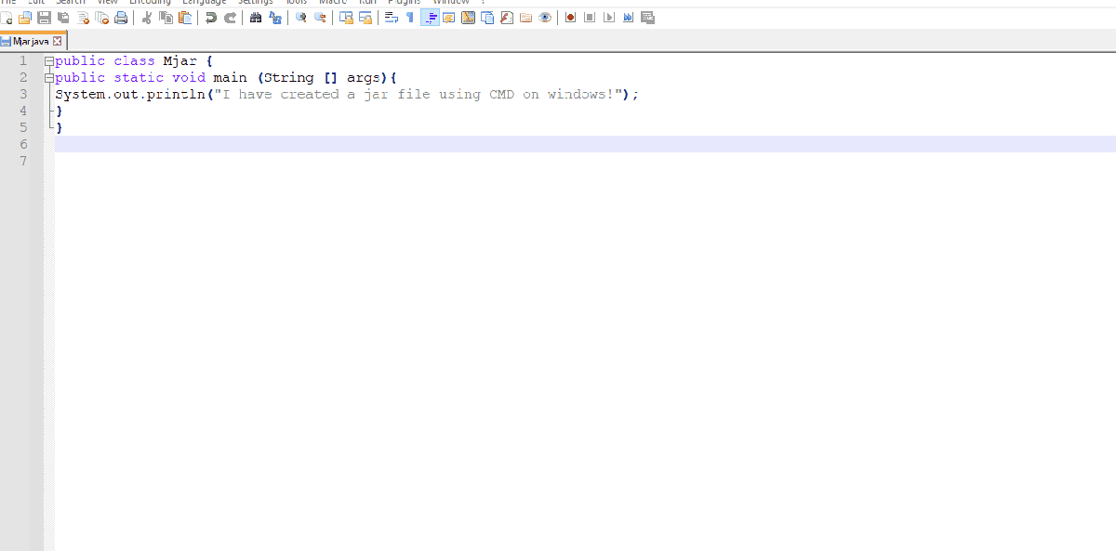Screen dimensions: 1116x551
Task: Print the current document
Action: click(121, 17)
